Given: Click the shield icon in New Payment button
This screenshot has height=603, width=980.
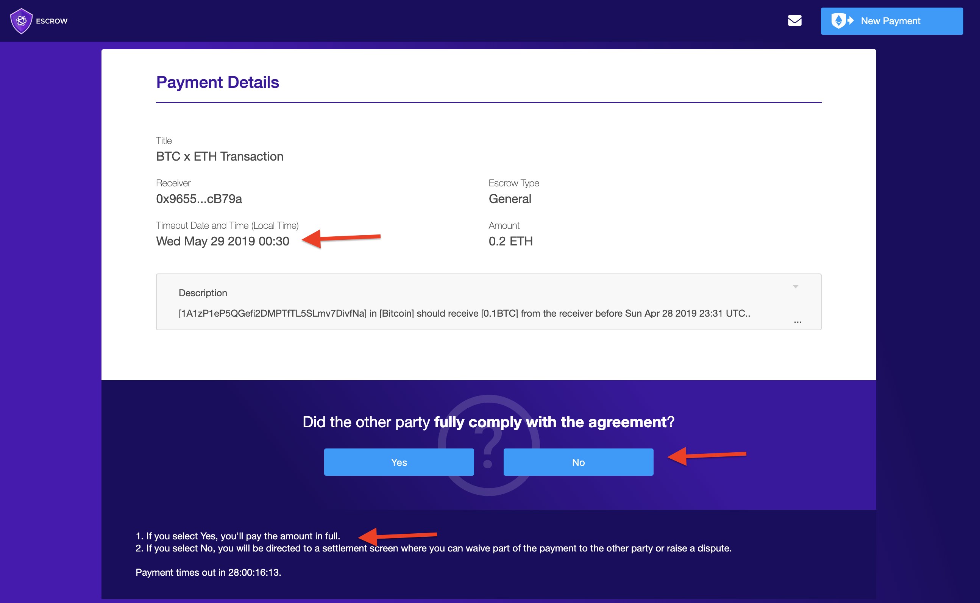Looking at the screenshot, I should pos(840,21).
